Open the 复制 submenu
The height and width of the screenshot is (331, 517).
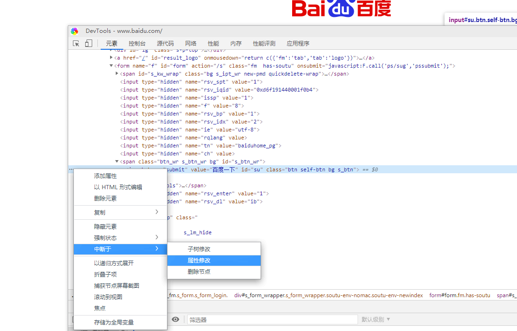click(120, 213)
